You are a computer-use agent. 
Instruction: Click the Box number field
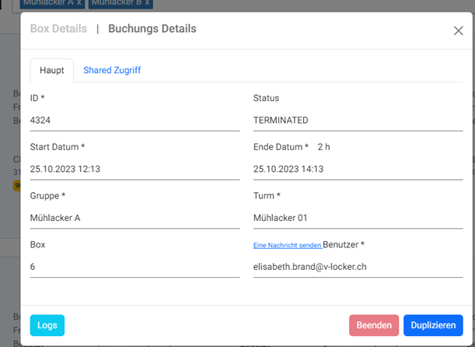tap(134, 266)
